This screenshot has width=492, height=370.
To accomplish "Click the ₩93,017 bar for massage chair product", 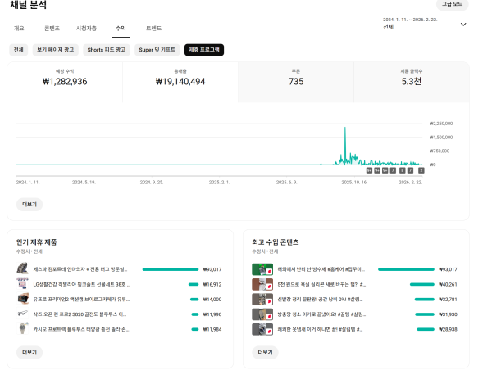I will 171,269.
